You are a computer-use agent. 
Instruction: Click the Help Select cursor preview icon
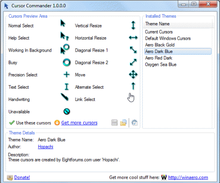[65, 36]
